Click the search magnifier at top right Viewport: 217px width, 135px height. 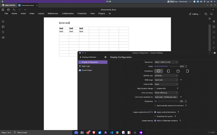click(211, 14)
